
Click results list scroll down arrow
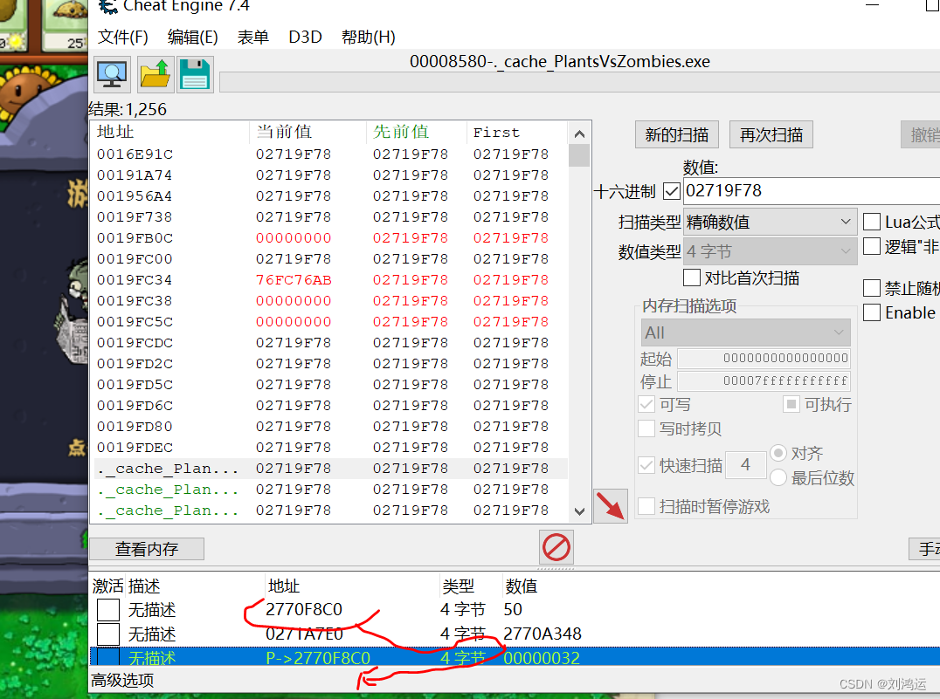pos(579,511)
